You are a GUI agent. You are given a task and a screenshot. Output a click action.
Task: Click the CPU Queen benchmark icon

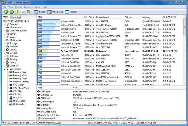click(11, 85)
